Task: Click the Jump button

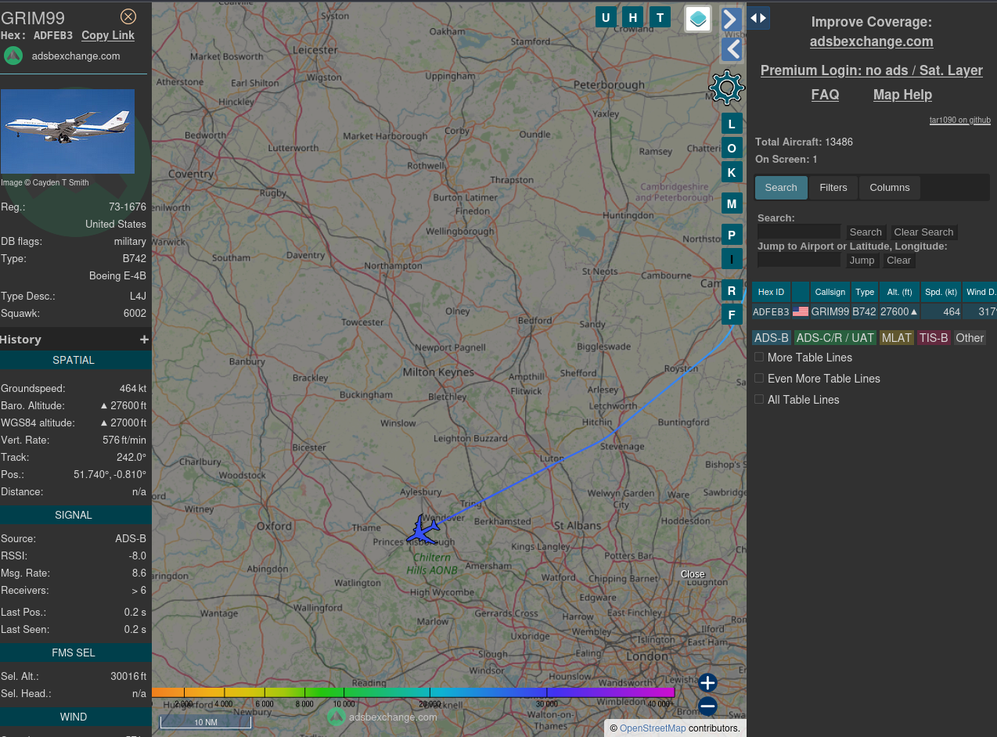Action: (x=862, y=260)
